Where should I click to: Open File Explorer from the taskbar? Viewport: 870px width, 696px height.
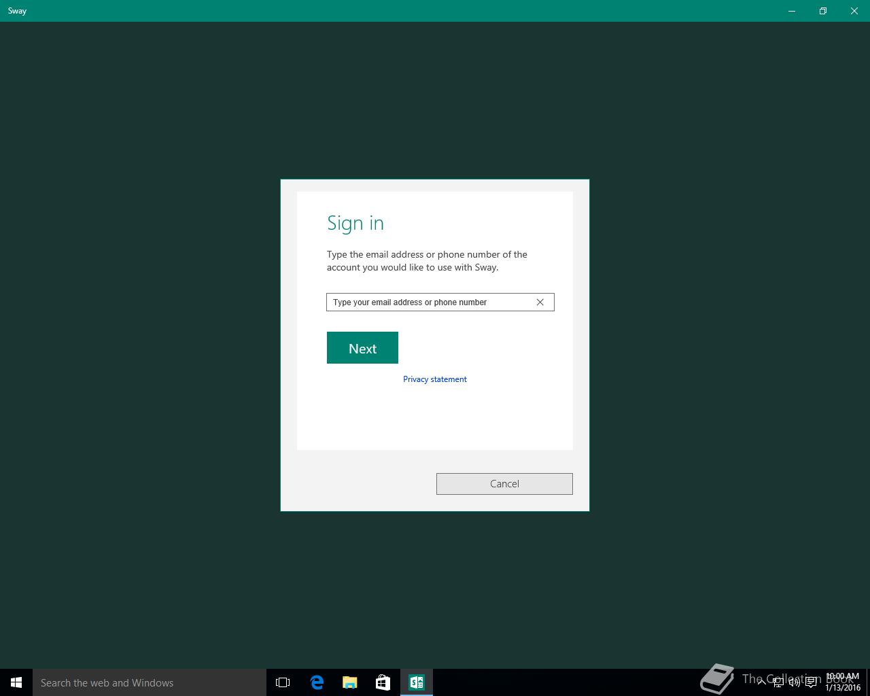click(x=350, y=682)
